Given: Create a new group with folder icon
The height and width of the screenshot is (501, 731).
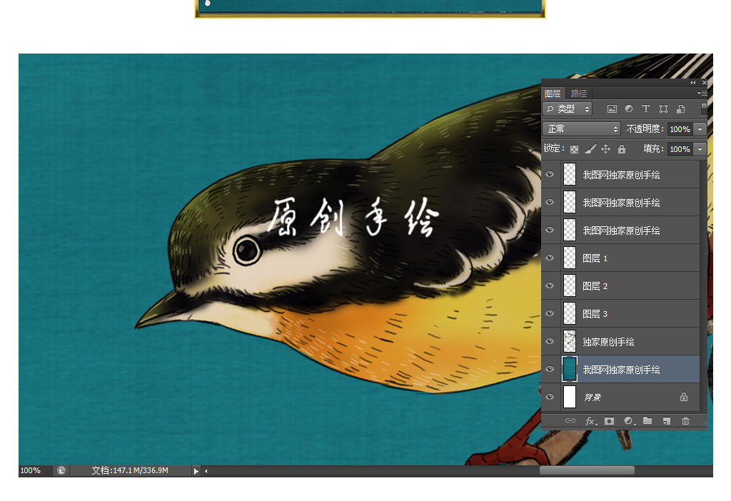Looking at the screenshot, I should 647,421.
